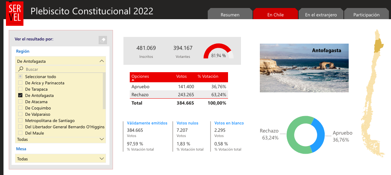Check the De Coquimbo region
This screenshot has height=175, width=391.
(20, 108)
